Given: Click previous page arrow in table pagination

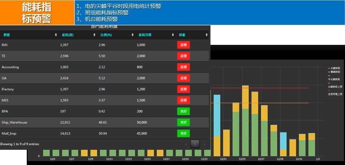Looking at the screenshot, I should pos(186,144).
